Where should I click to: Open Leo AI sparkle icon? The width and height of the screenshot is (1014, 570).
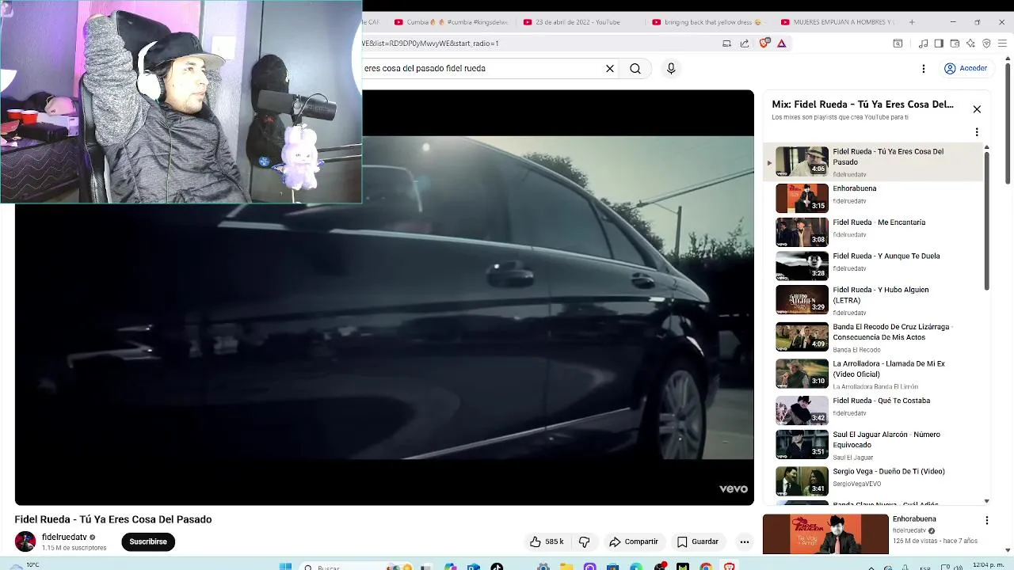click(x=970, y=44)
